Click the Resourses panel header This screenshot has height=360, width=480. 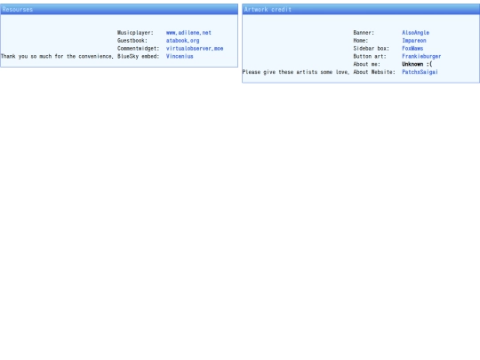click(x=119, y=10)
